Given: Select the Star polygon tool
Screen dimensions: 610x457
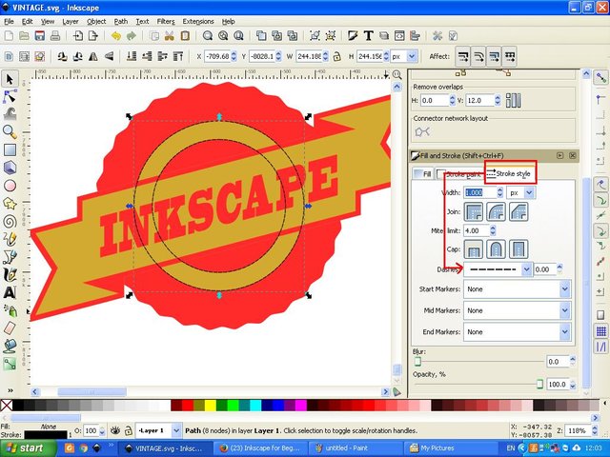Looking at the screenshot, I should [10, 203].
